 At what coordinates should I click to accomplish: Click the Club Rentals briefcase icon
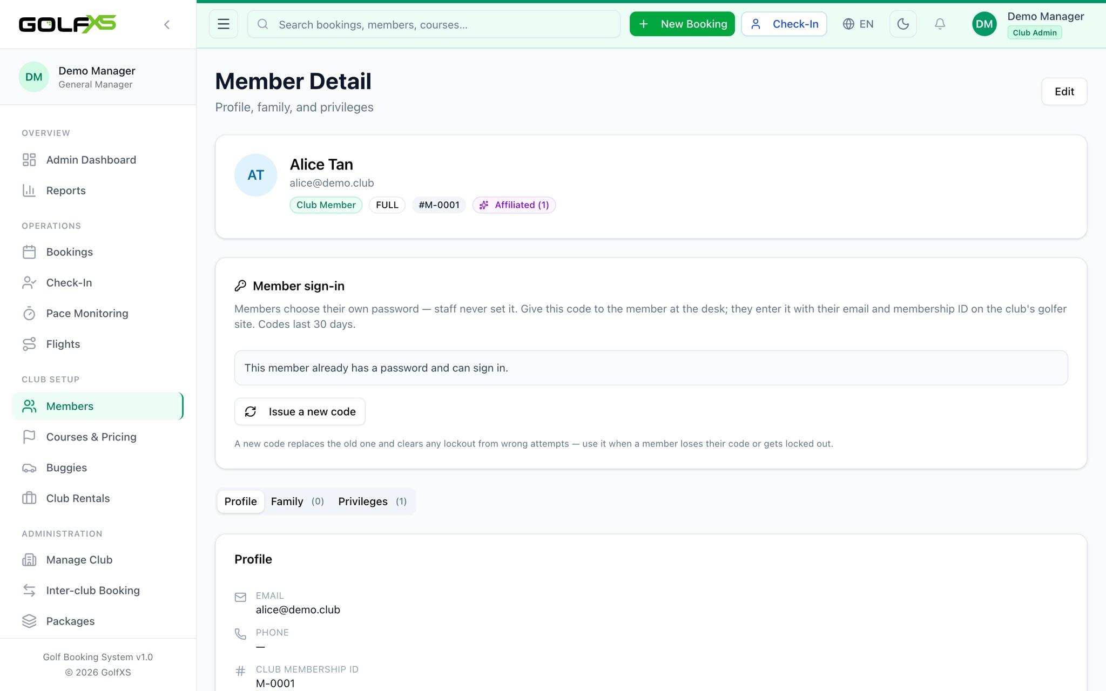pyautogui.click(x=29, y=499)
